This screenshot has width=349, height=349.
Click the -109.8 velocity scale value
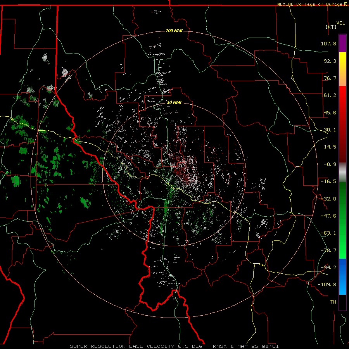(x=327, y=285)
